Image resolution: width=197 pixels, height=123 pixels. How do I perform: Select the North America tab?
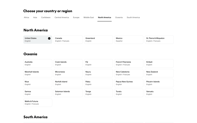click(x=104, y=17)
